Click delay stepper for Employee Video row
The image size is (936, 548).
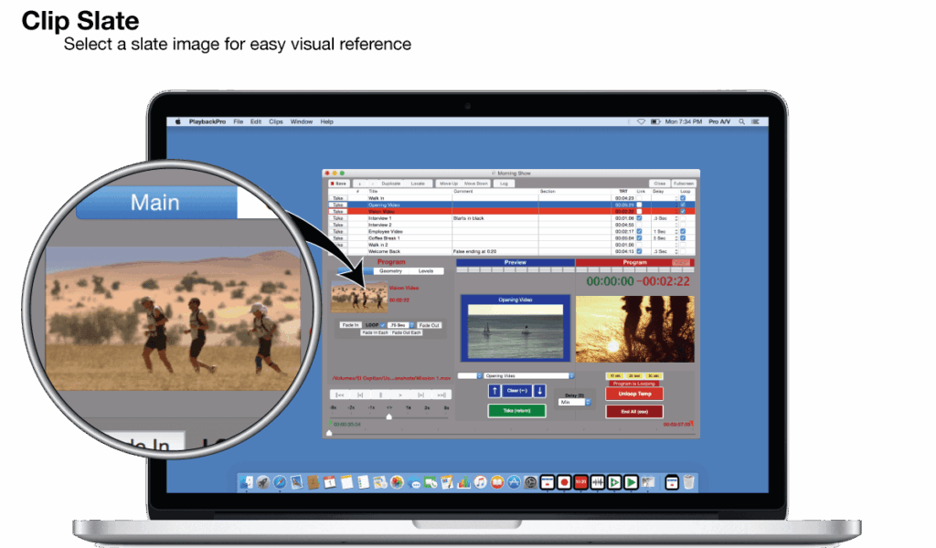click(676, 231)
